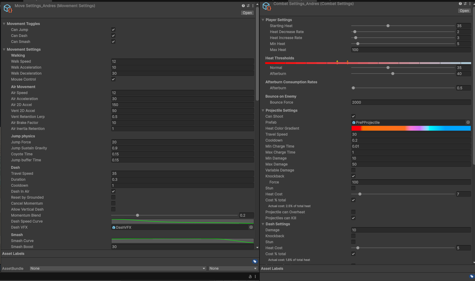The width and height of the screenshot is (475, 281).
Task: Open the AssetBundle name dropdown
Action: point(118,268)
